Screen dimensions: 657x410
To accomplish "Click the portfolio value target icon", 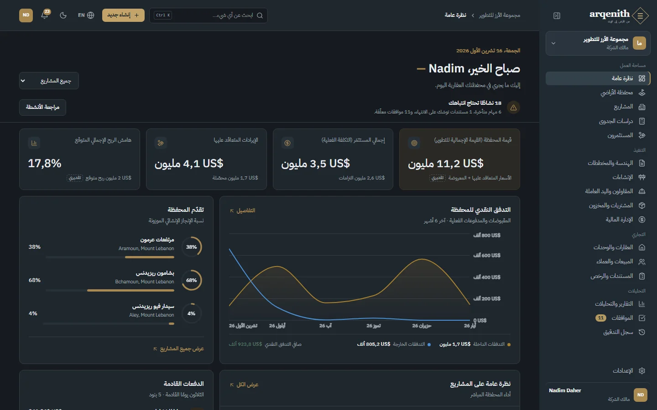I will click(414, 143).
